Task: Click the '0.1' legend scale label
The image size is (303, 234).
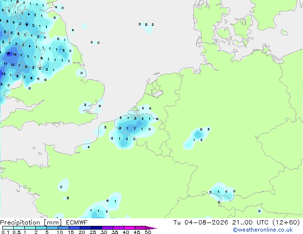Action: point(5,232)
